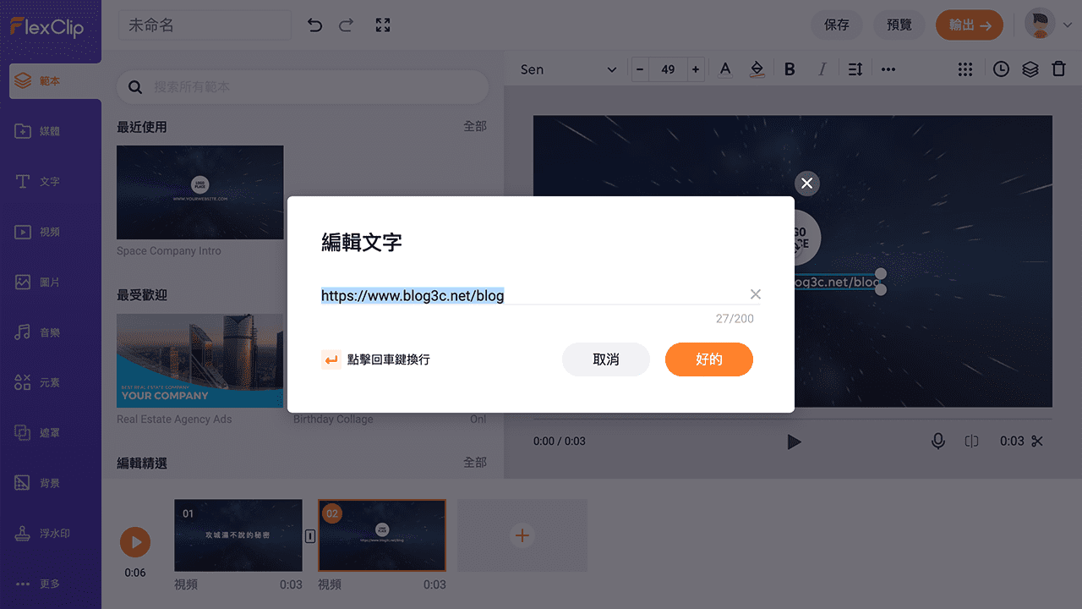Click 取消 to dismiss the dialog

click(605, 359)
